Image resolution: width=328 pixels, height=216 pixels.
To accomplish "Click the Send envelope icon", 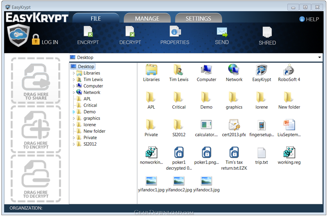I will click(222, 32).
